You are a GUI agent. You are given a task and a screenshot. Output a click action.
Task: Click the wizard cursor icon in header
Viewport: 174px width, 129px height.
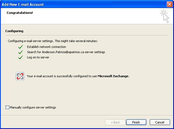(x=165, y=16)
